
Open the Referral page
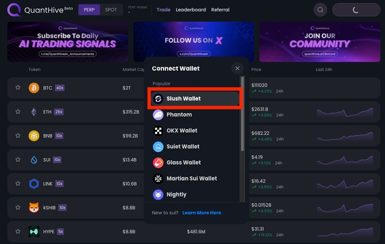pyautogui.click(x=220, y=10)
